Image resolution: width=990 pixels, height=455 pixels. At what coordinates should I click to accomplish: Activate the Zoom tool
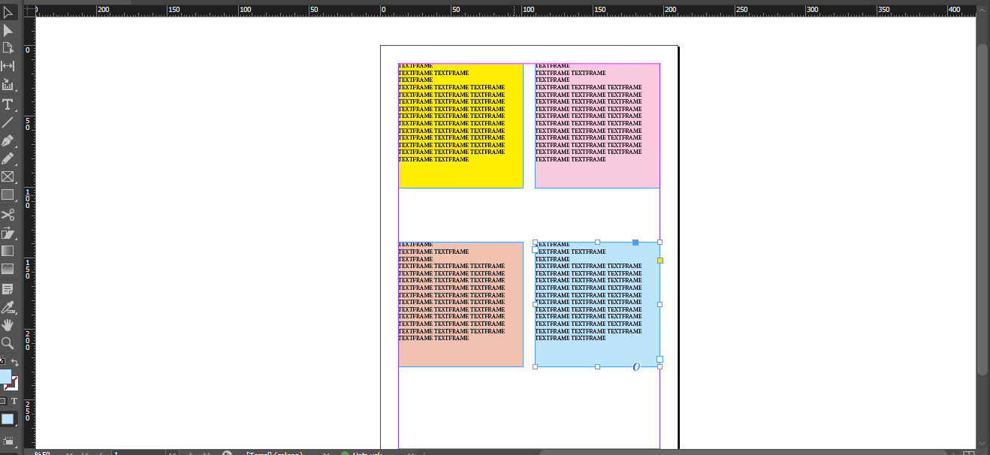coord(9,343)
